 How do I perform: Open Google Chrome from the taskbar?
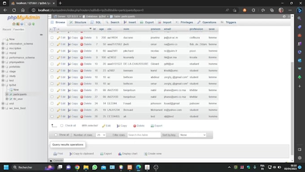pos(77,168)
